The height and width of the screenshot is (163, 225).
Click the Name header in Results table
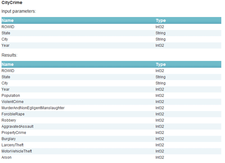[x=8, y=64]
